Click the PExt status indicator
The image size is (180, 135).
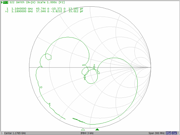click(169, 133)
